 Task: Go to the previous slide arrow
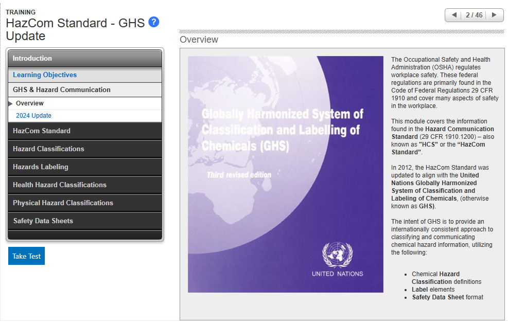(x=454, y=15)
